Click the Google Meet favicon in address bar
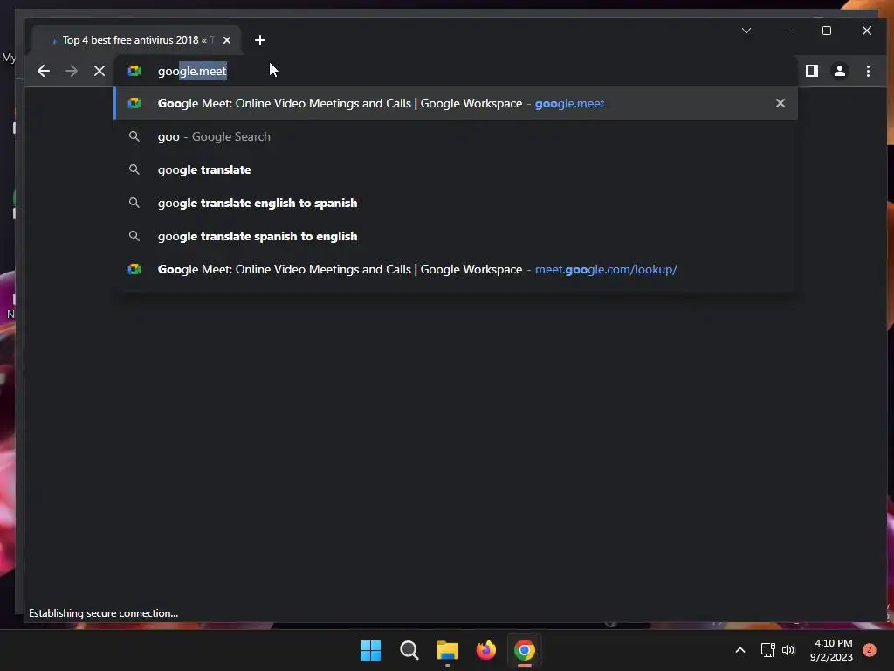 tap(134, 71)
